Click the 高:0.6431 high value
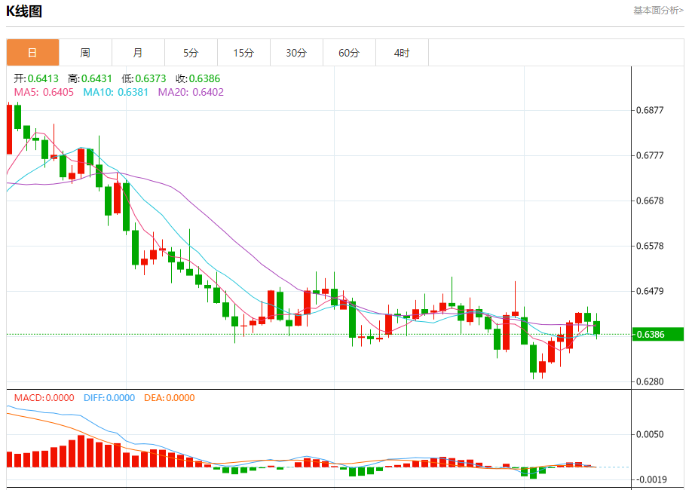Image resolution: width=692 pixels, height=490 pixels. (90, 78)
